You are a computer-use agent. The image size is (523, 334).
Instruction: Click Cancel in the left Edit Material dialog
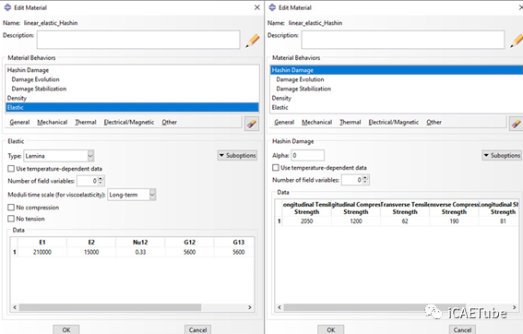pos(197,329)
